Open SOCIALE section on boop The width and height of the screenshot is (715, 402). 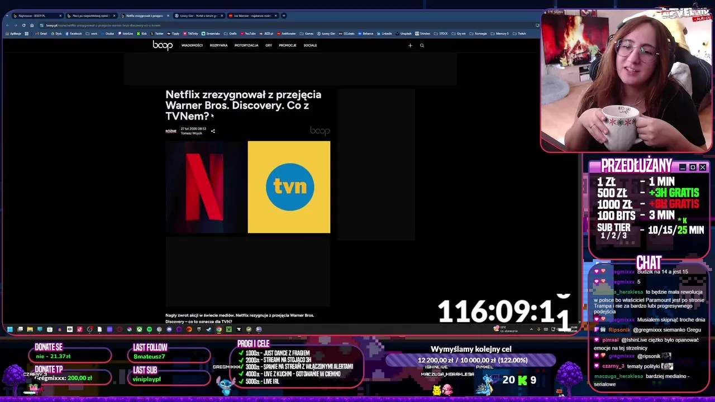pyautogui.click(x=310, y=45)
